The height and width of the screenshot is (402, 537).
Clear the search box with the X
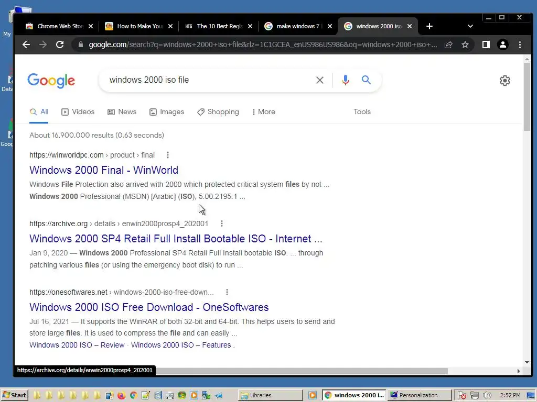(319, 80)
